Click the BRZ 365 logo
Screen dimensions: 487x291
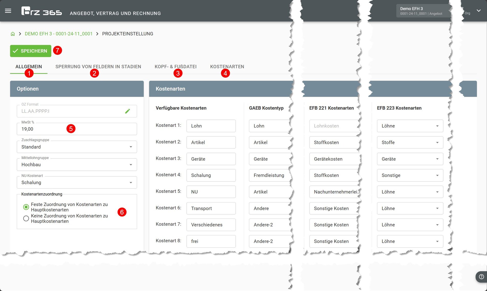tap(42, 11)
